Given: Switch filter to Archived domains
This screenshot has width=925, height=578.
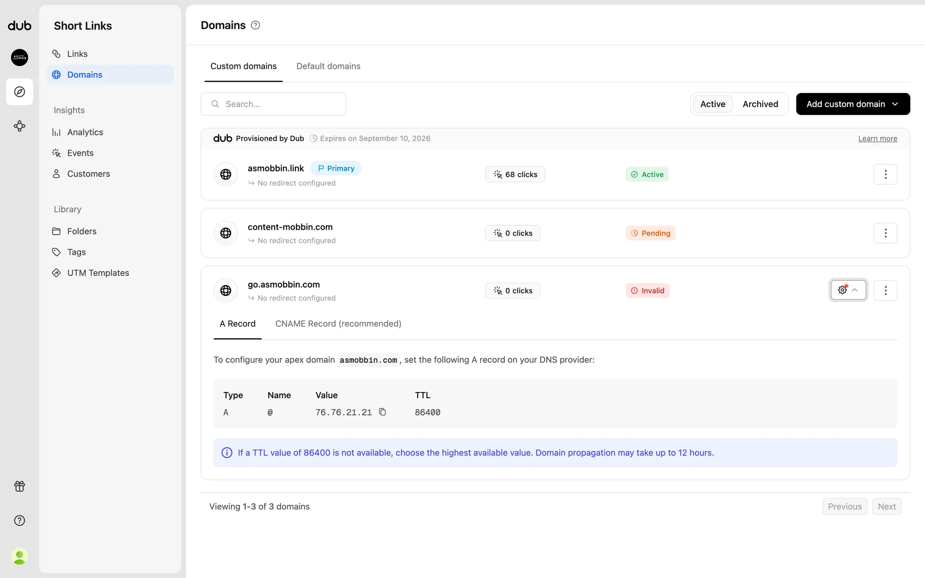Looking at the screenshot, I should (760, 104).
